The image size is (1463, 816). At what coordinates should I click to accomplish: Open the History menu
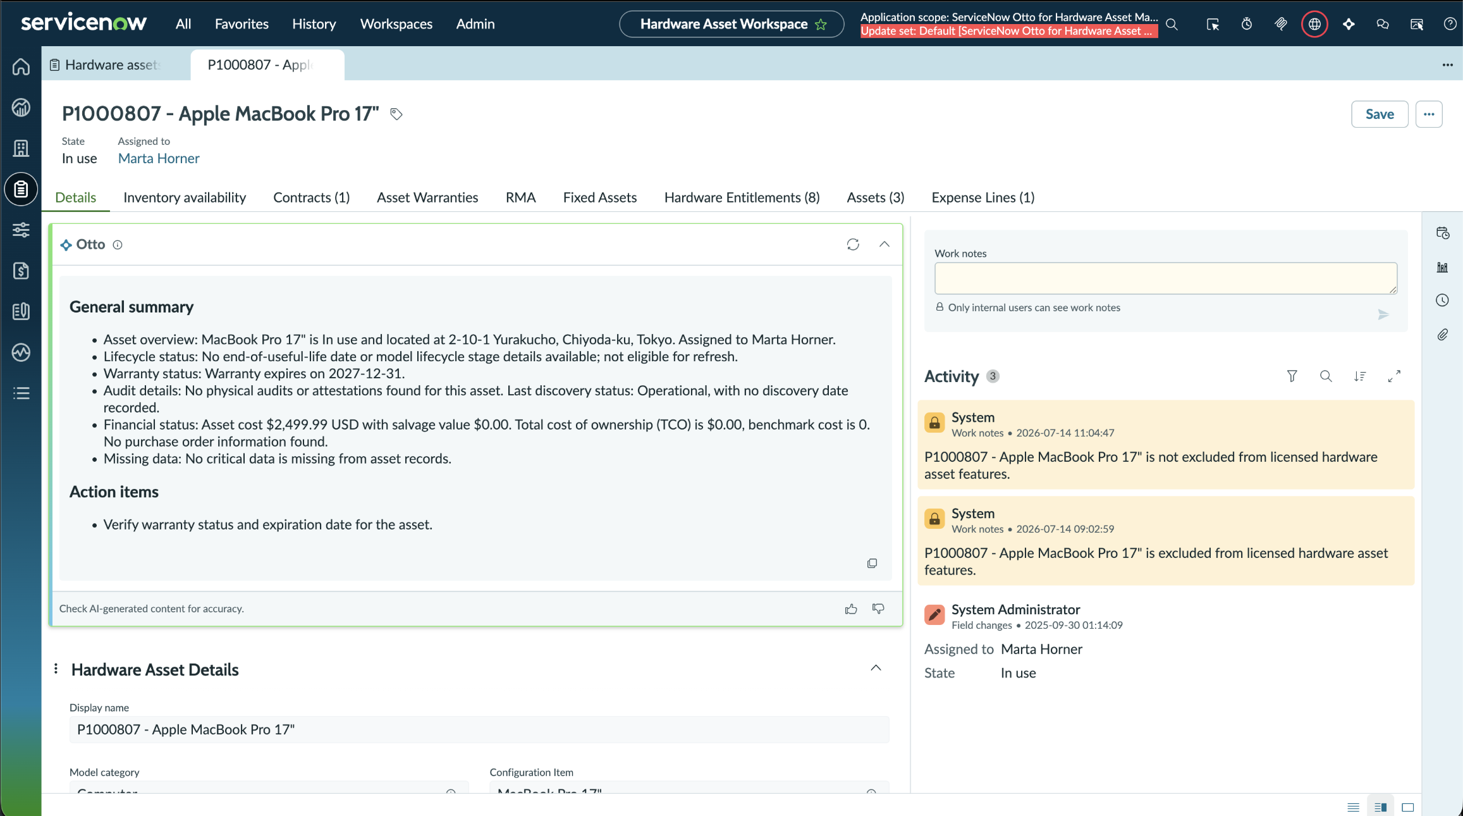pyautogui.click(x=314, y=24)
